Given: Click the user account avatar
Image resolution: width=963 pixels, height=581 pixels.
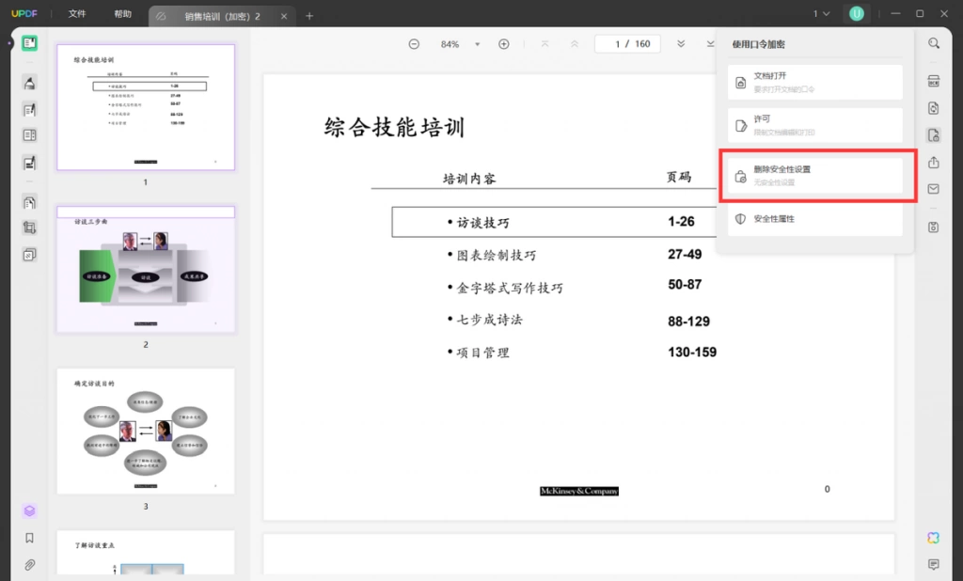Looking at the screenshot, I should point(856,13).
